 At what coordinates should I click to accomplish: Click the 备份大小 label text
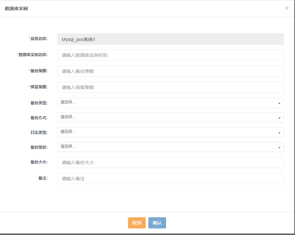(x=39, y=162)
